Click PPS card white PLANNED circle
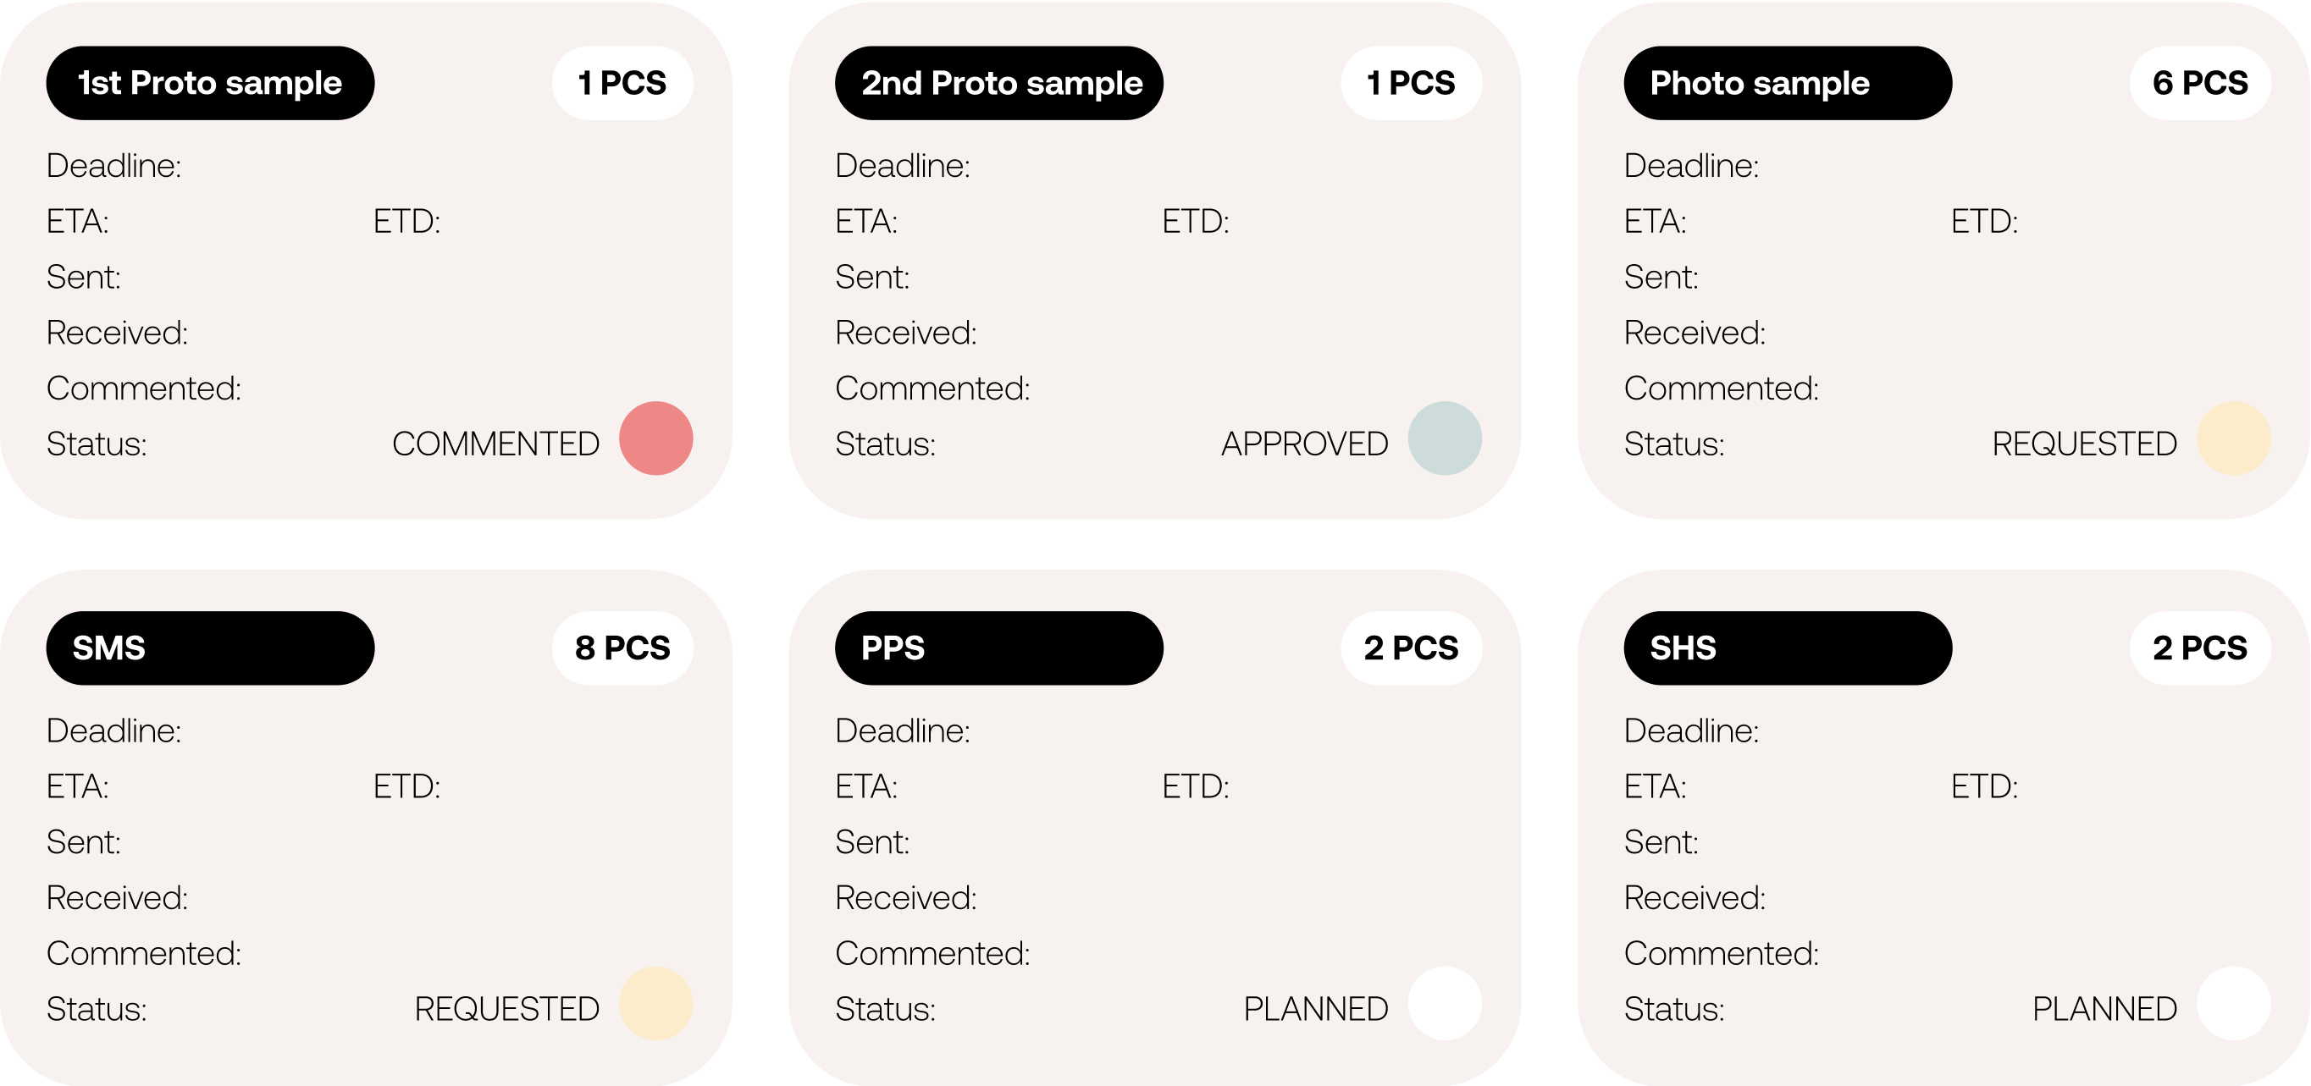This screenshot has width=2311, height=1086. point(1445,1004)
